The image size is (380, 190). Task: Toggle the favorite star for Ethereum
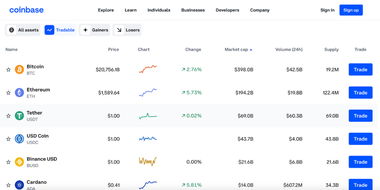[8, 93]
